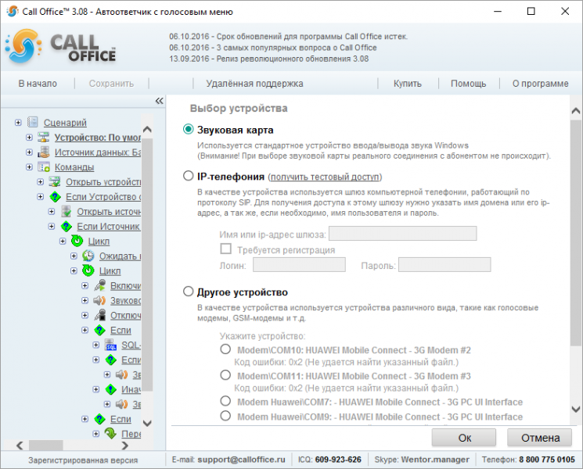Expand the SQL tree node
Screen dimensions: 583x469
coord(96,345)
